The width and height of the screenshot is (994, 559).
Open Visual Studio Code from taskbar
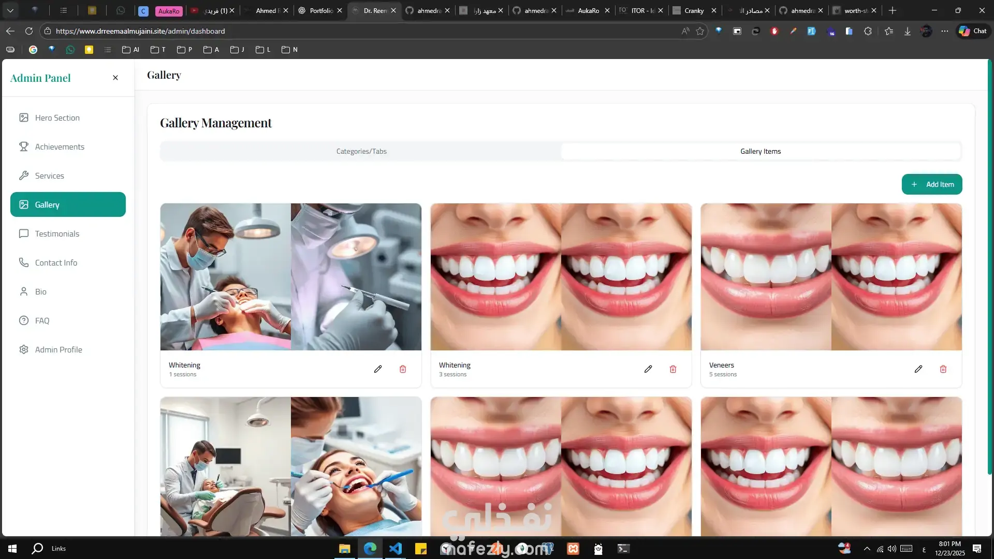[x=395, y=549]
